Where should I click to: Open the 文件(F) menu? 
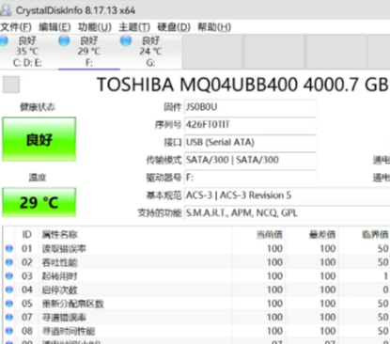[x=16, y=27]
